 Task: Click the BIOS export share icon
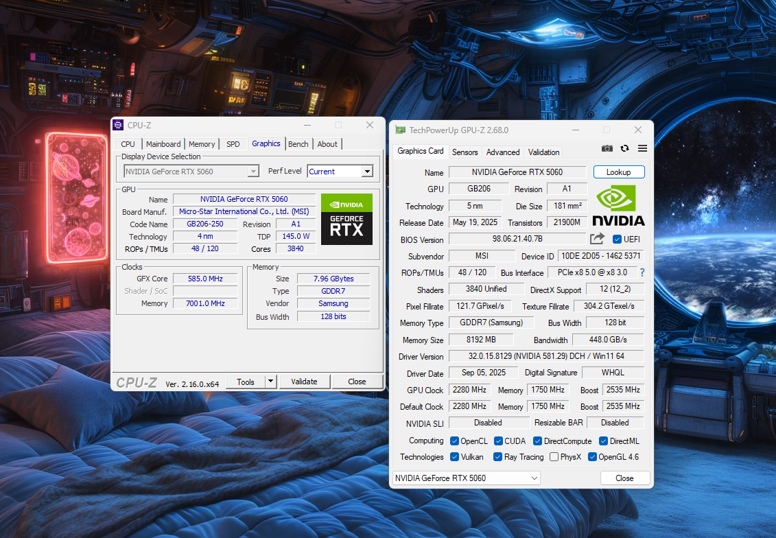(x=597, y=239)
